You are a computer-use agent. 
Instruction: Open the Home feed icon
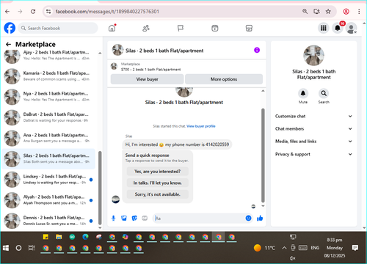(112, 28)
